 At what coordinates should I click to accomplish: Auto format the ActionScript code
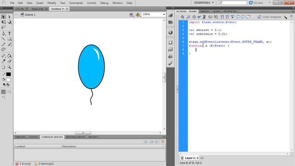(x=204, y=17)
